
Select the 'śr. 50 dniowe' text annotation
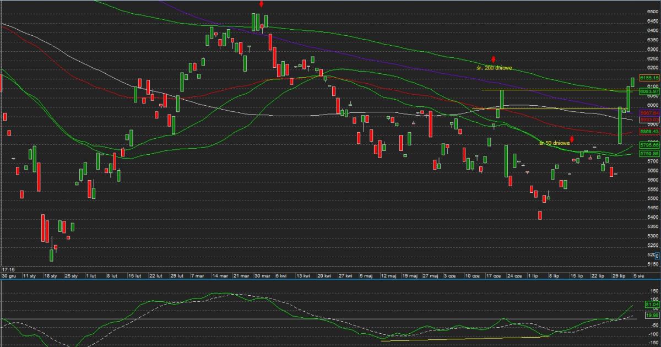[554, 143]
